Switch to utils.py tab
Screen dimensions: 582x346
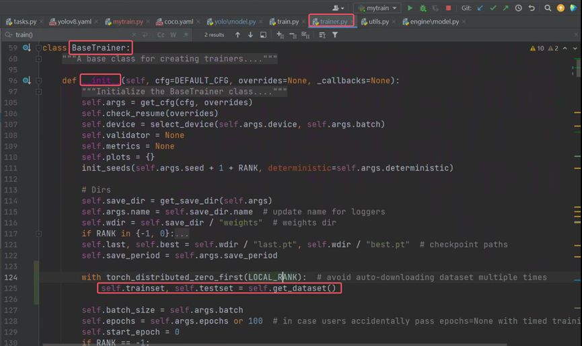(x=375, y=22)
